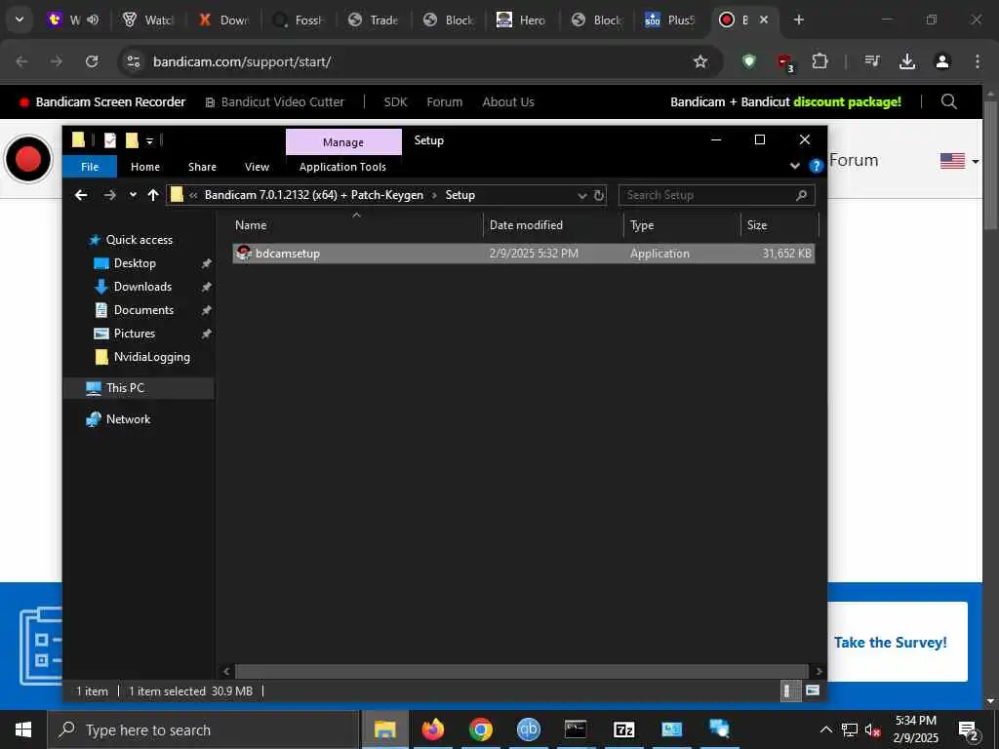This screenshot has width=999, height=749.
Task: Open File Explorer from the taskbar
Action: [x=384, y=729]
